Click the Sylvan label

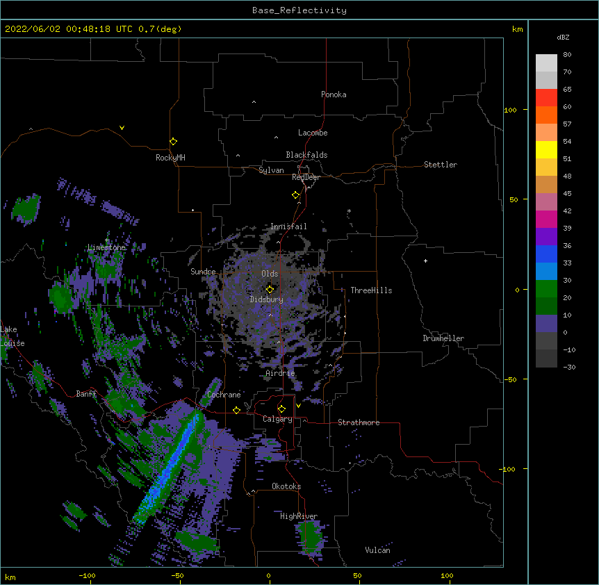coord(271,170)
